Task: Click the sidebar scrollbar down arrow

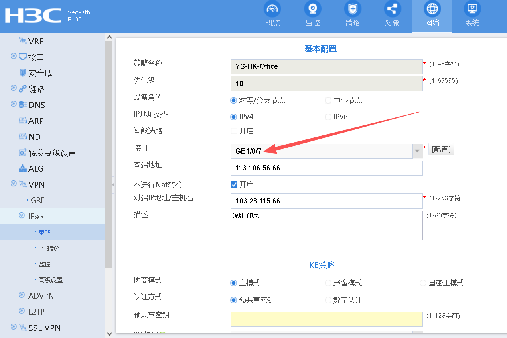Action: click(x=109, y=334)
